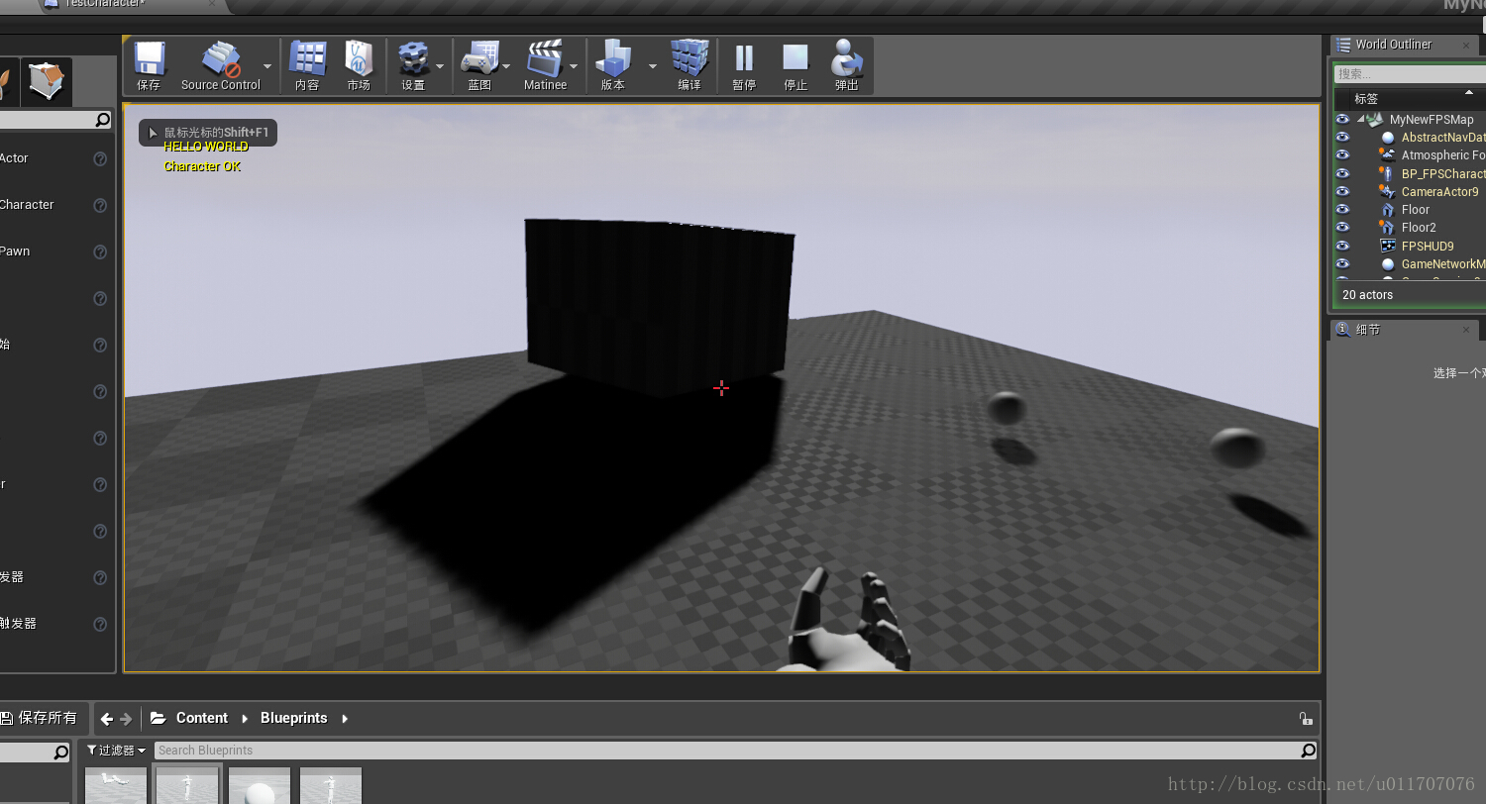Click the help icon beside 触发器
The width and height of the screenshot is (1486, 804).
[x=100, y=624]
